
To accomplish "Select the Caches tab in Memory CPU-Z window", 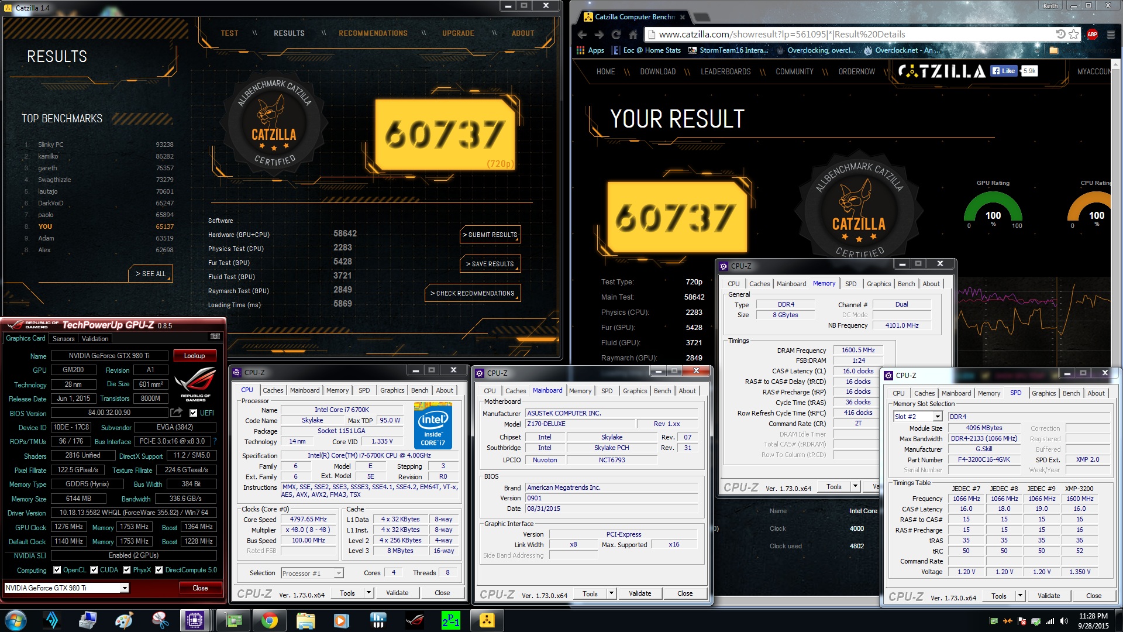I will click(759, 284).
